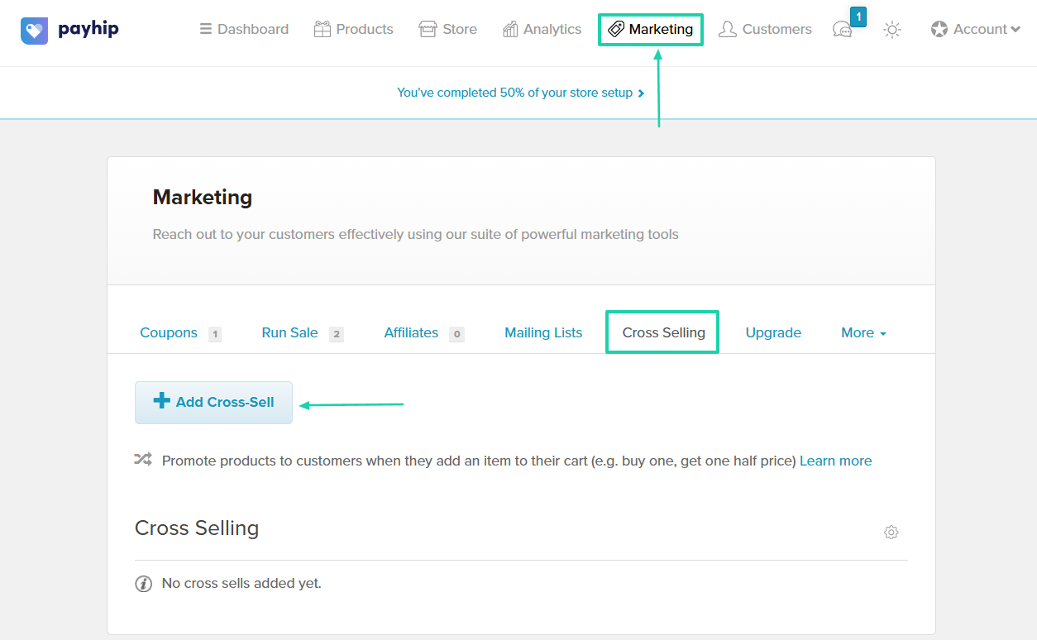Click the Payhip heart logo icon
This screenshot has width=1037, height=640.
pyautogui.click(x=34, y=31)
